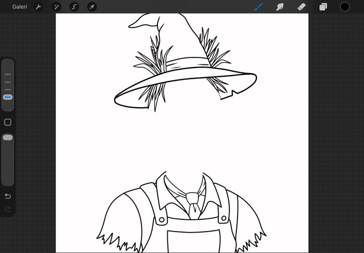This screenshot has width=364, height=253.
Task: Activate the Selection S-ribbon tool
Action: tap(74, 7)
